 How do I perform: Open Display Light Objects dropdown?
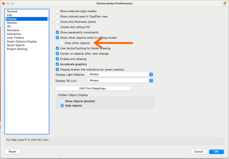120,74
